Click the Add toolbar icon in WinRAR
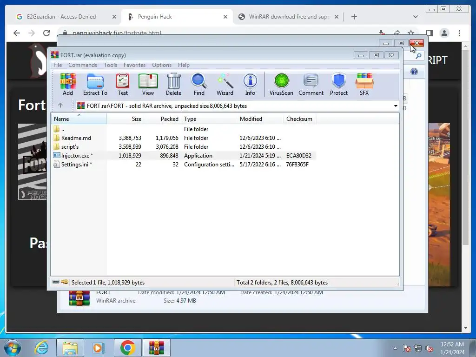Viewport: 476px width, 357px height. (x=68, y=85)
